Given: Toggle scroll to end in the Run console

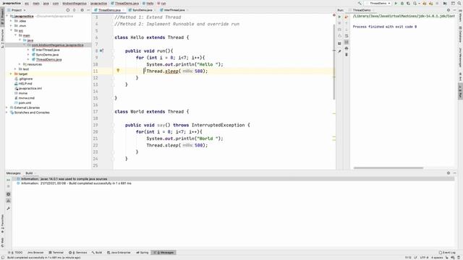Looking at the screenshot, I should pyautogui.click(x=347, y=42).
